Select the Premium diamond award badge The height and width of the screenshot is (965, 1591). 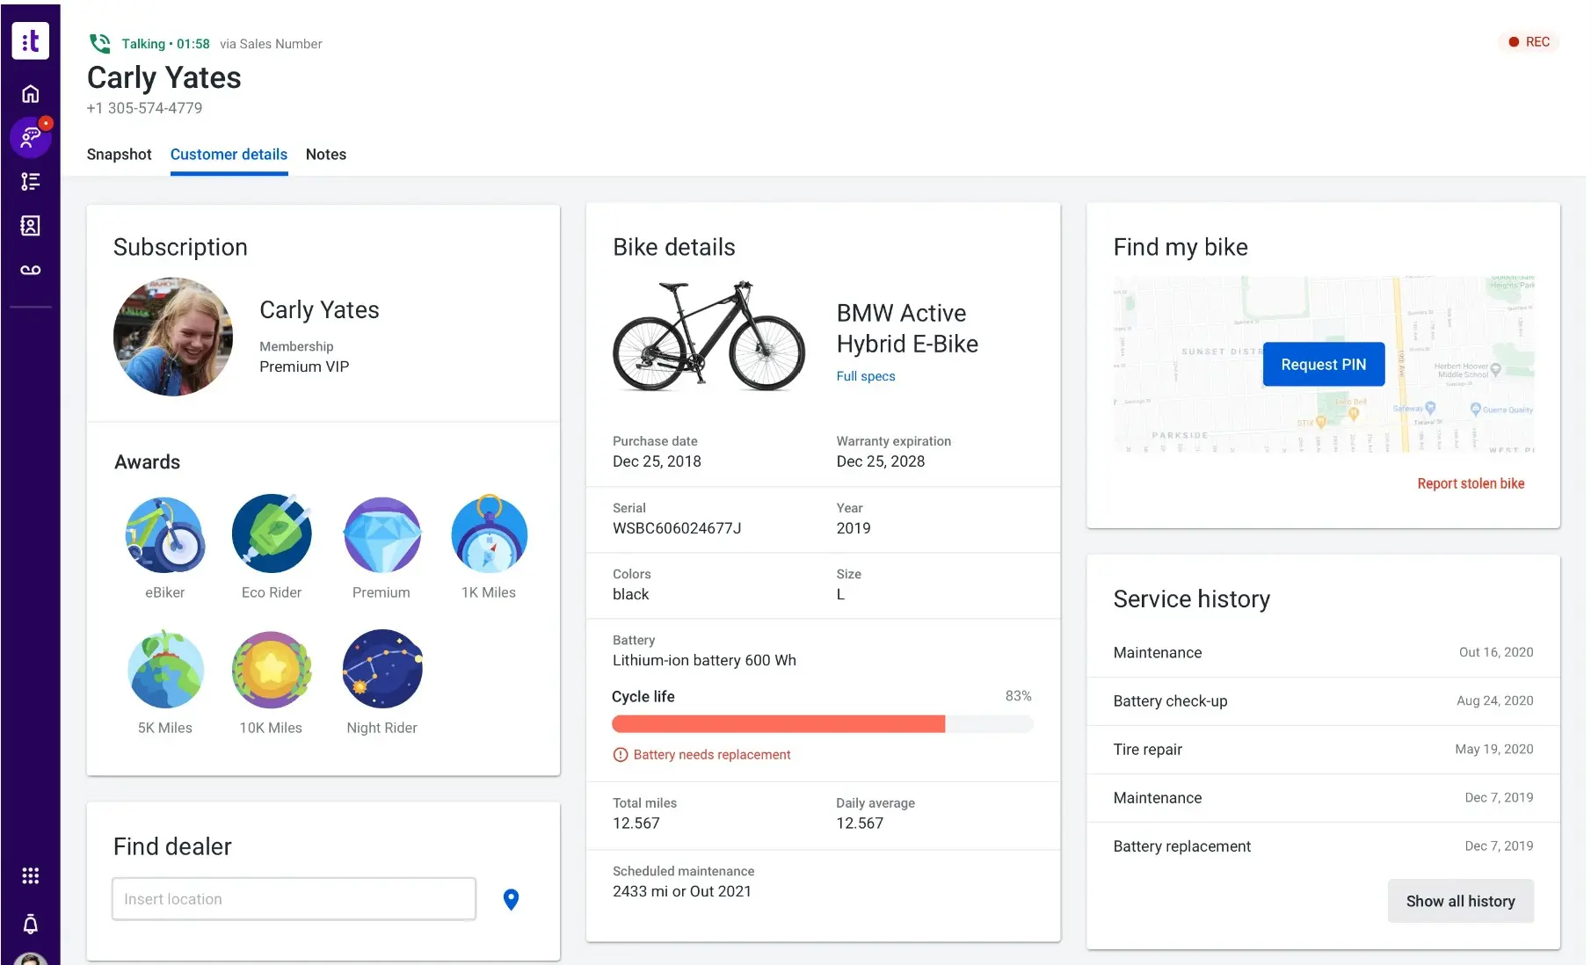pyautogui.click(x=381, y=534)
